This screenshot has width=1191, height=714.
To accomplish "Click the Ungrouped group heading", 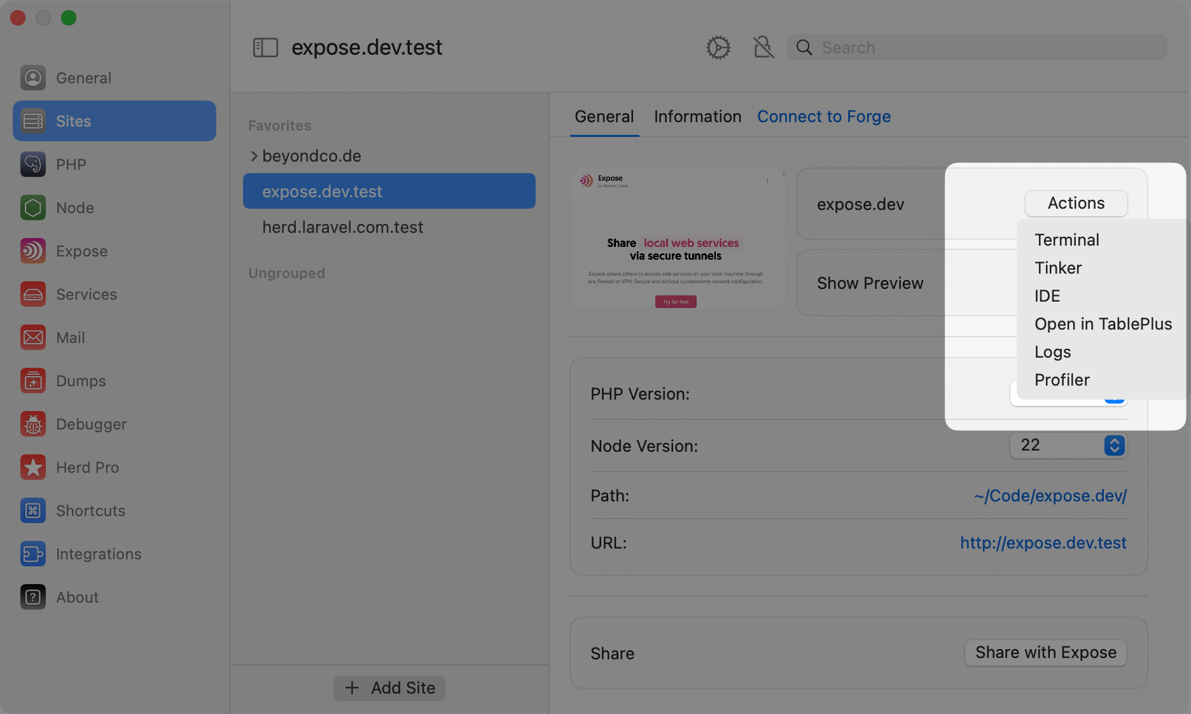I will [287, 273].
